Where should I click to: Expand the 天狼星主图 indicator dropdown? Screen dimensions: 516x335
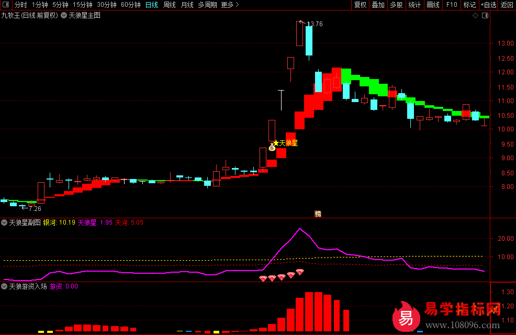64,15
